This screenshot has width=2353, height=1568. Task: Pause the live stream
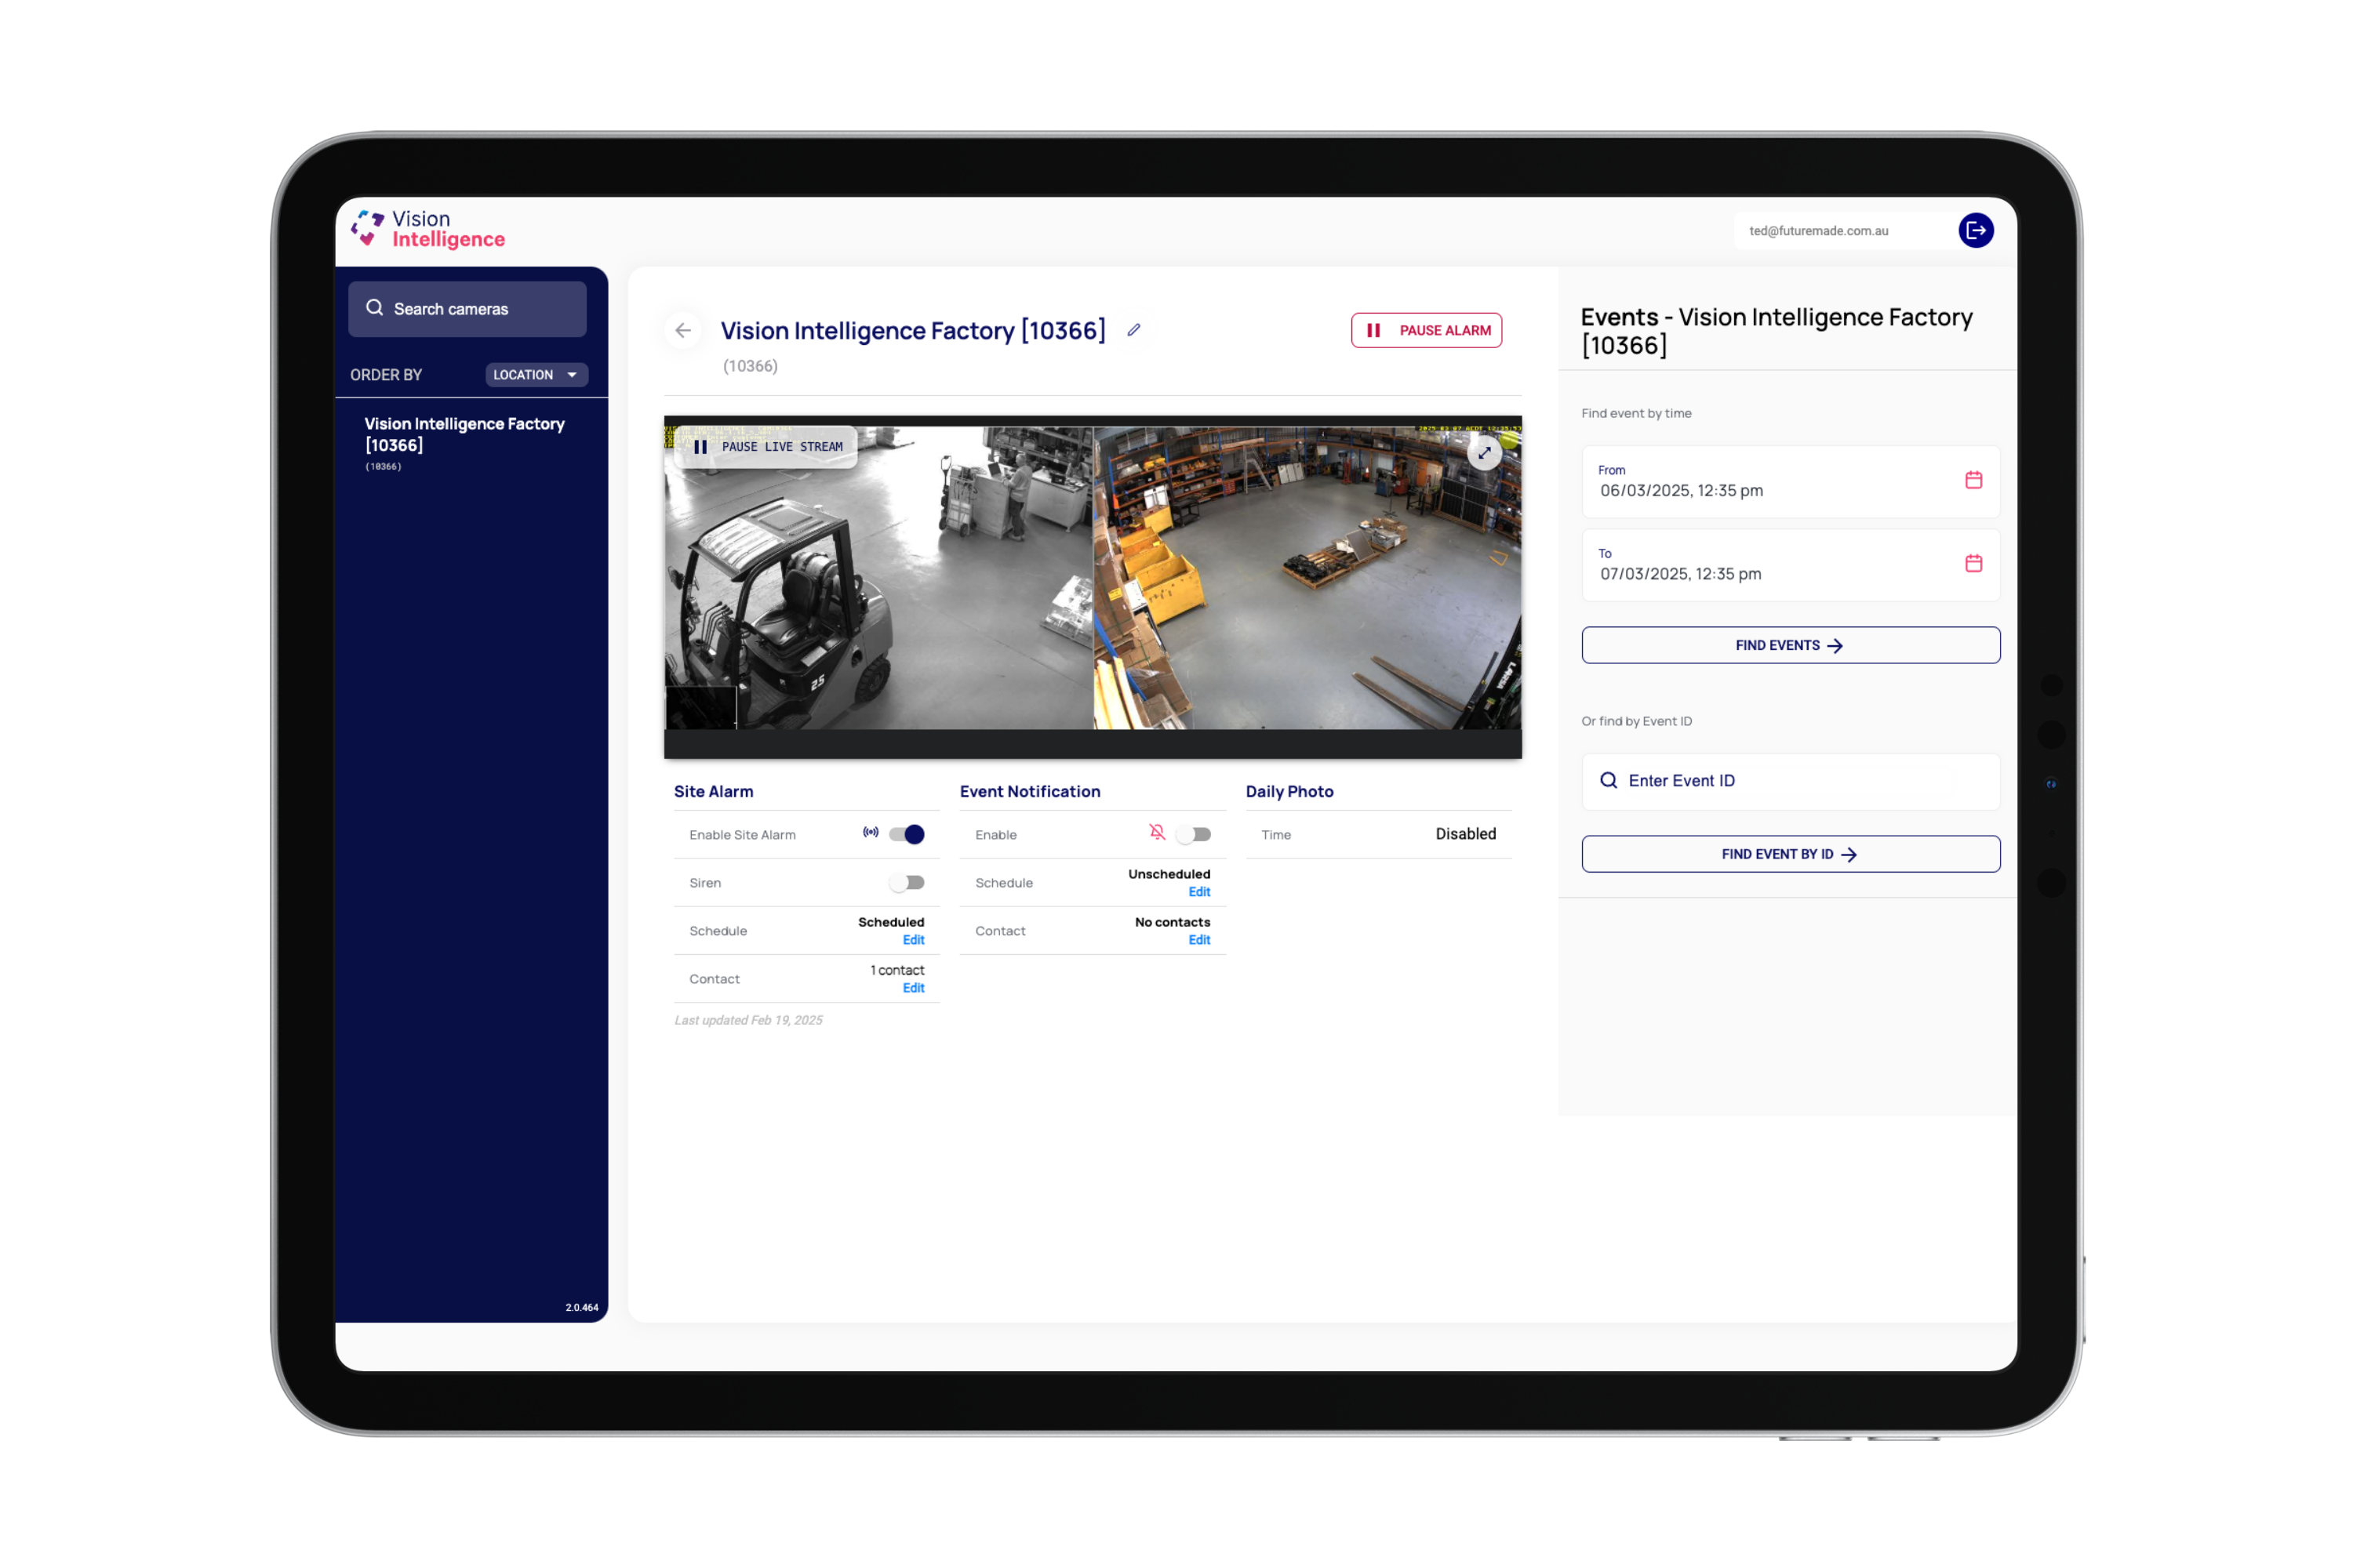[x=767, y=447]
